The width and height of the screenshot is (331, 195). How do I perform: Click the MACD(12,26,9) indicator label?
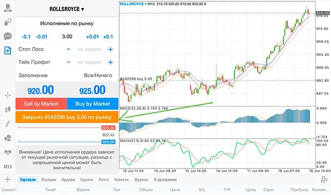144,108
